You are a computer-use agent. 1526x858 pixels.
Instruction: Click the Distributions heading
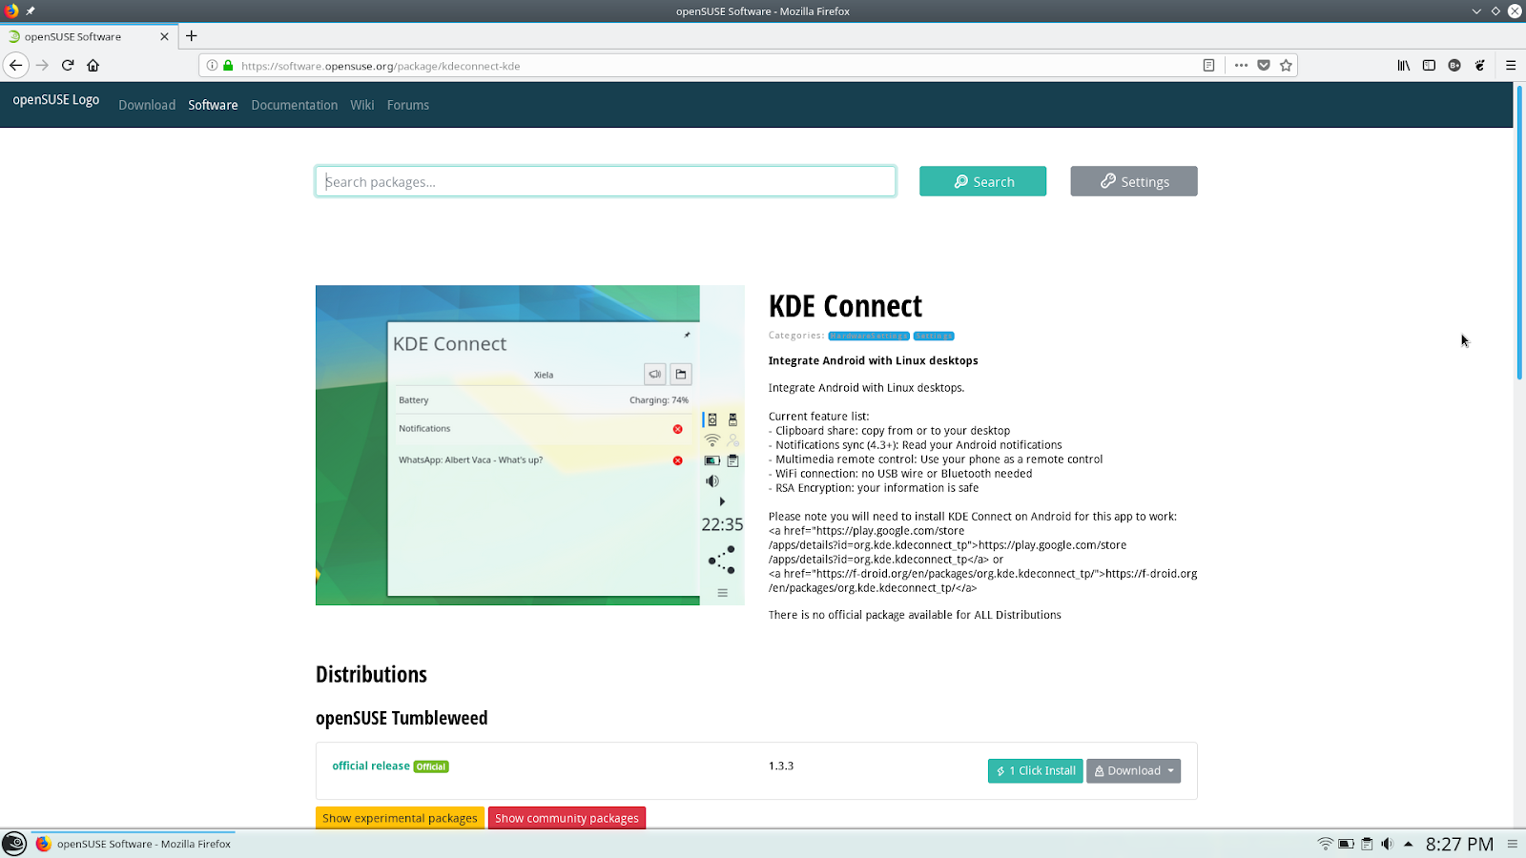[x=371, y=674]
